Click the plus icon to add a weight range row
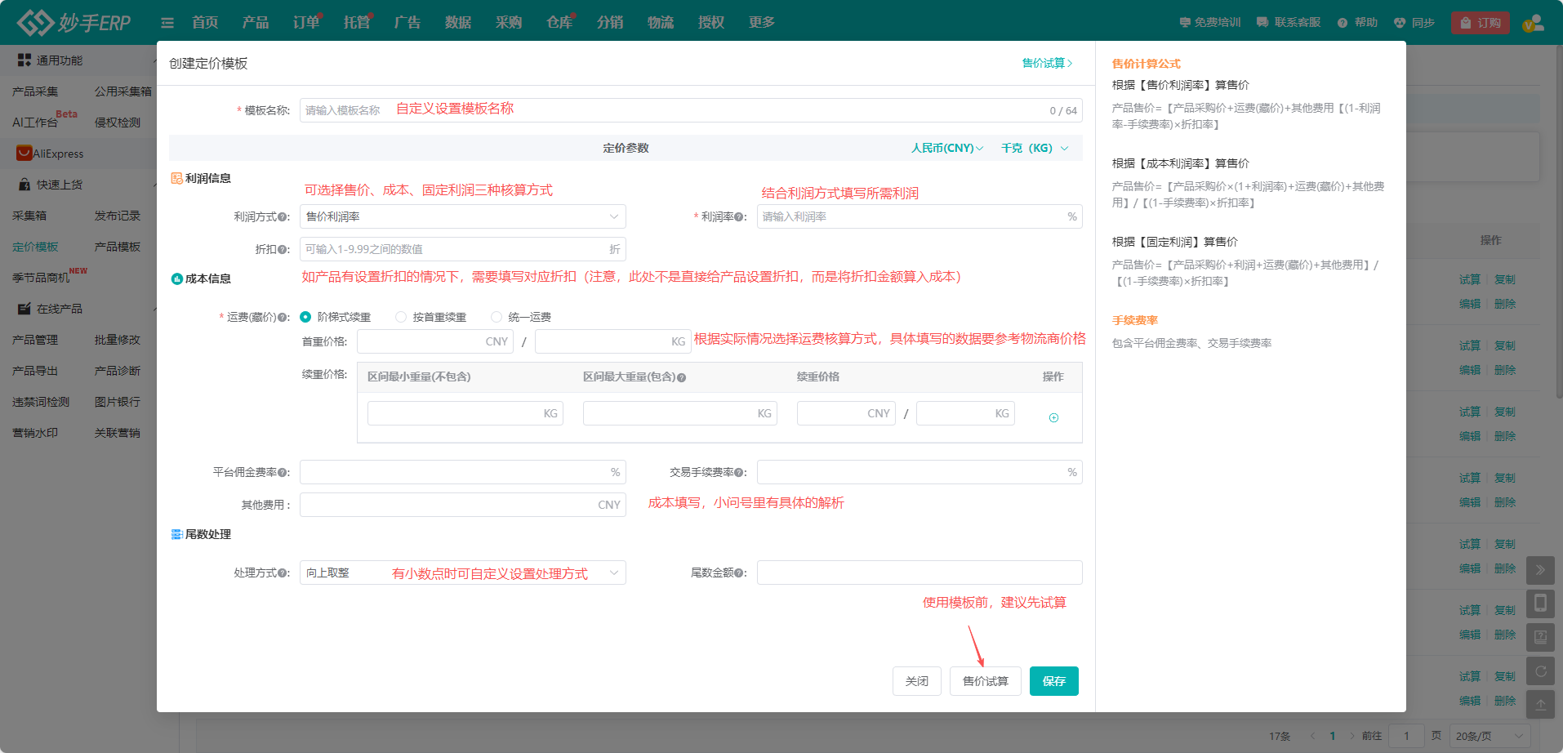Viewport: 1563px width, 753px height. tap(1053, 417)
